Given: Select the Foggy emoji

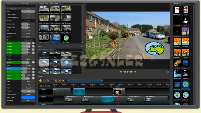Looking at the screenshot, I should pos(186,20).
